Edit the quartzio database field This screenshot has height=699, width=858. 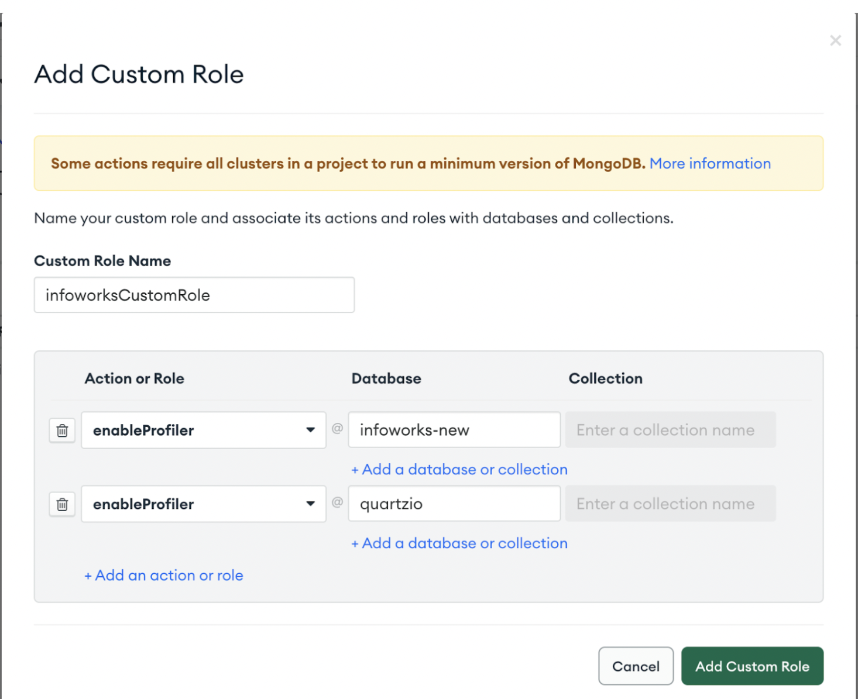(454, 504)
